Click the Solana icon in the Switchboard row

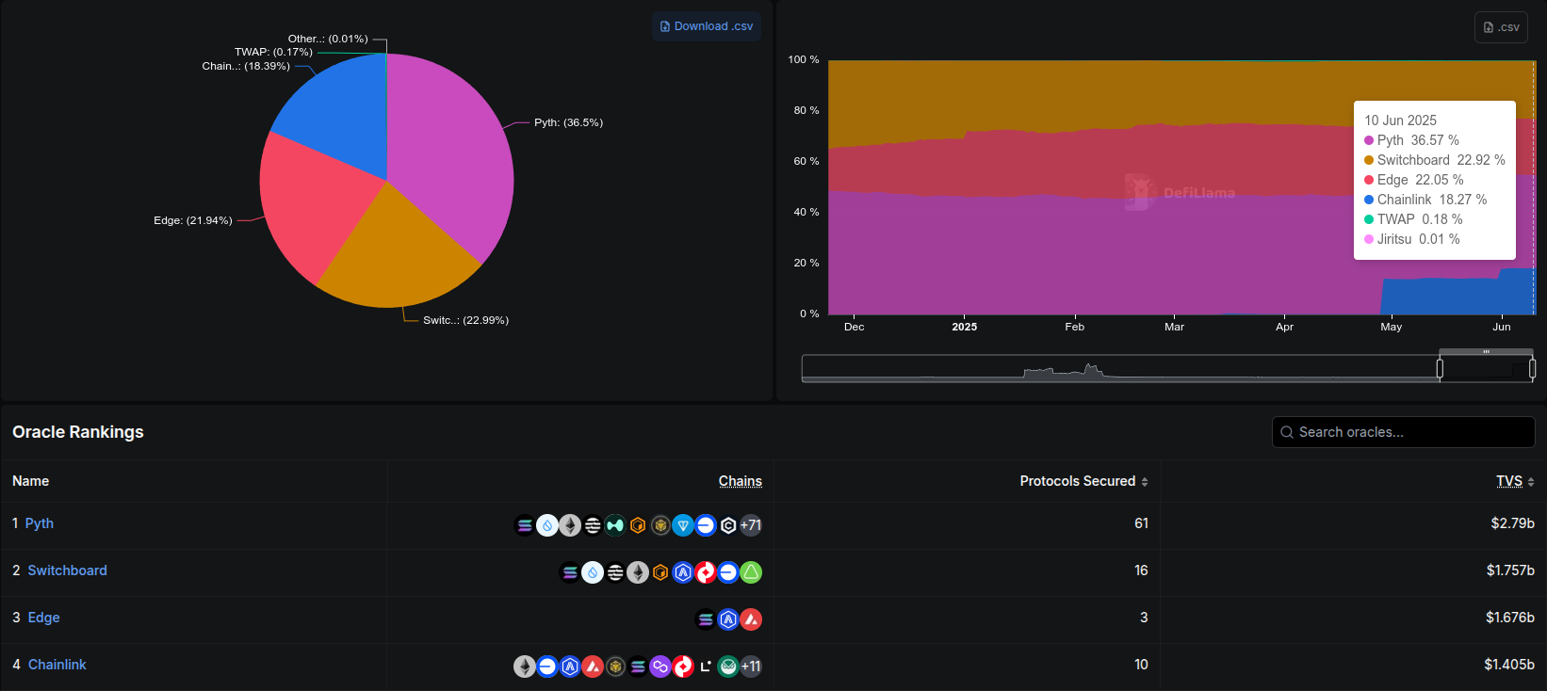pyautogui.click(x=570, y=572)
